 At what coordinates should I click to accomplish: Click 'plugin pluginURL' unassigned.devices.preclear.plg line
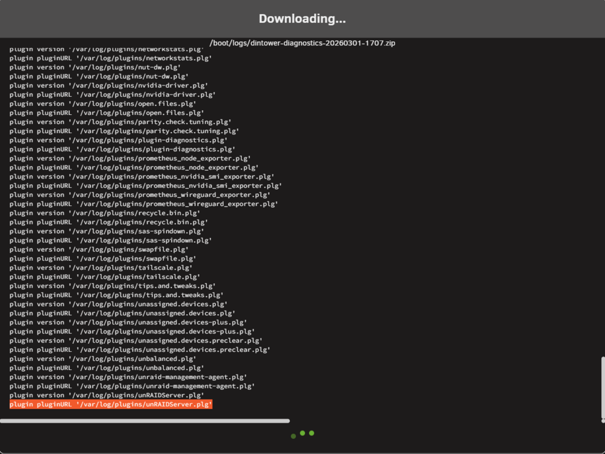point(140,350)
